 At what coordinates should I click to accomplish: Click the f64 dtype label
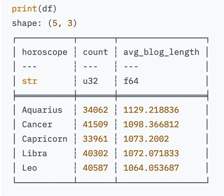(x=131, y=81)
